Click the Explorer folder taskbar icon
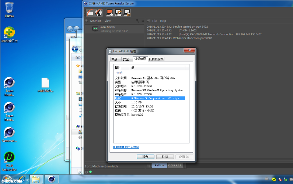Screen dimensions: 293x184 [36, 179]
